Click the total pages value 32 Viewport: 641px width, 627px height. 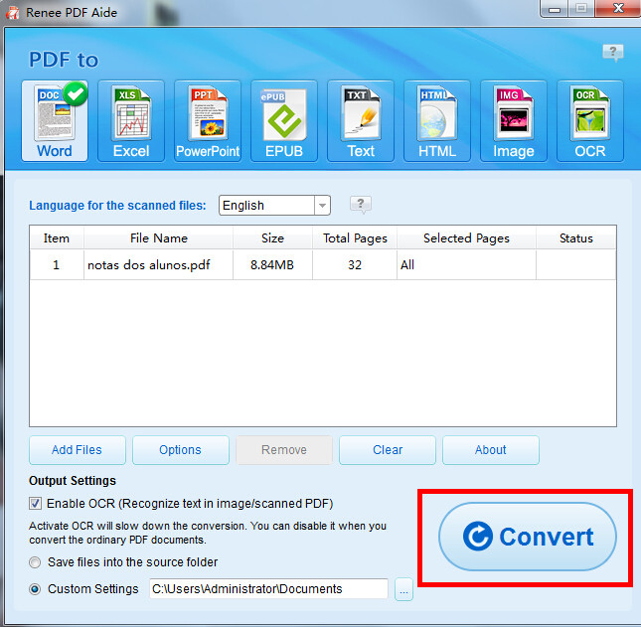[355, 265]
